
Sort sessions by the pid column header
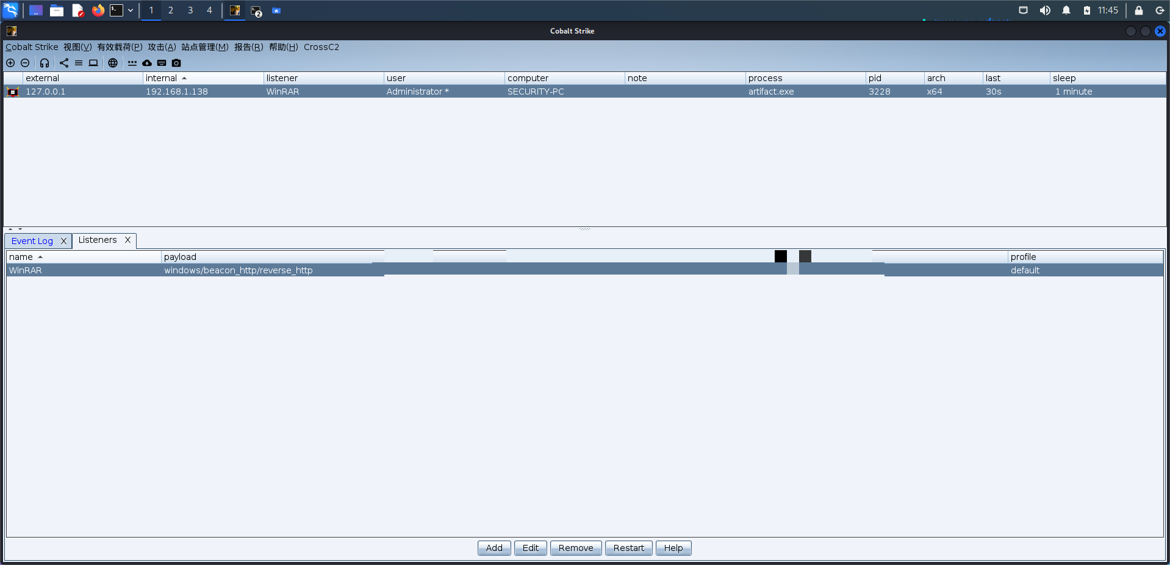click(x=895, y=78)
